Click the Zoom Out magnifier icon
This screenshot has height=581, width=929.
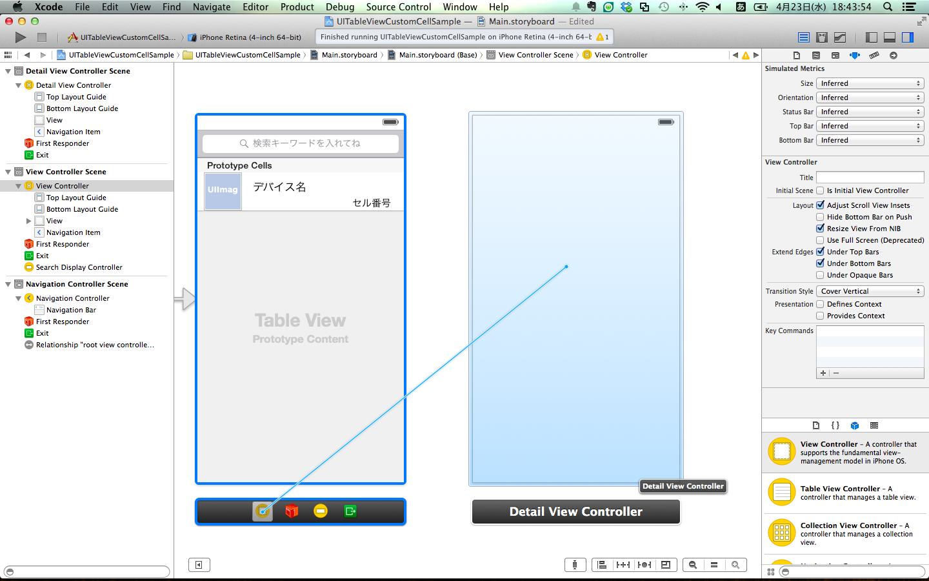point(693,564)
